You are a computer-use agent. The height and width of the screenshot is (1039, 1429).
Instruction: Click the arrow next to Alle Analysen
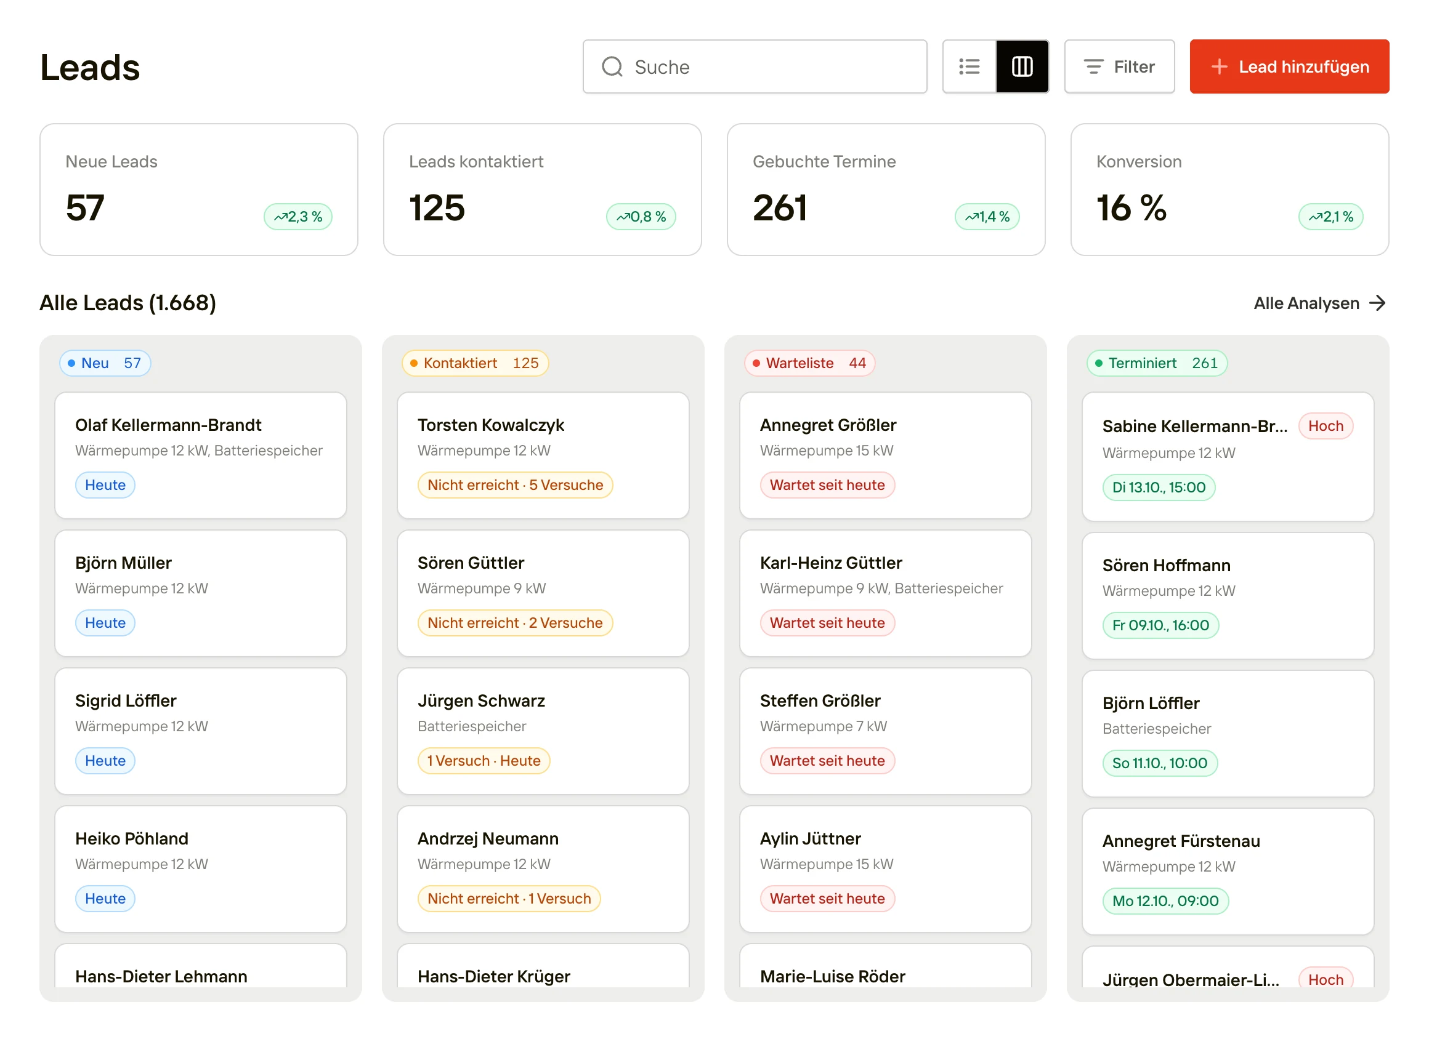[x=1377, y=303]
